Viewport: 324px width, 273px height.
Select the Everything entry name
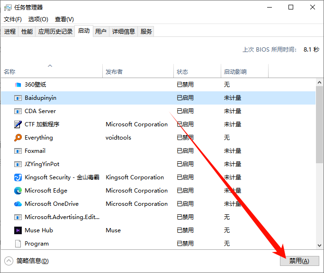[x=39, y=138]
